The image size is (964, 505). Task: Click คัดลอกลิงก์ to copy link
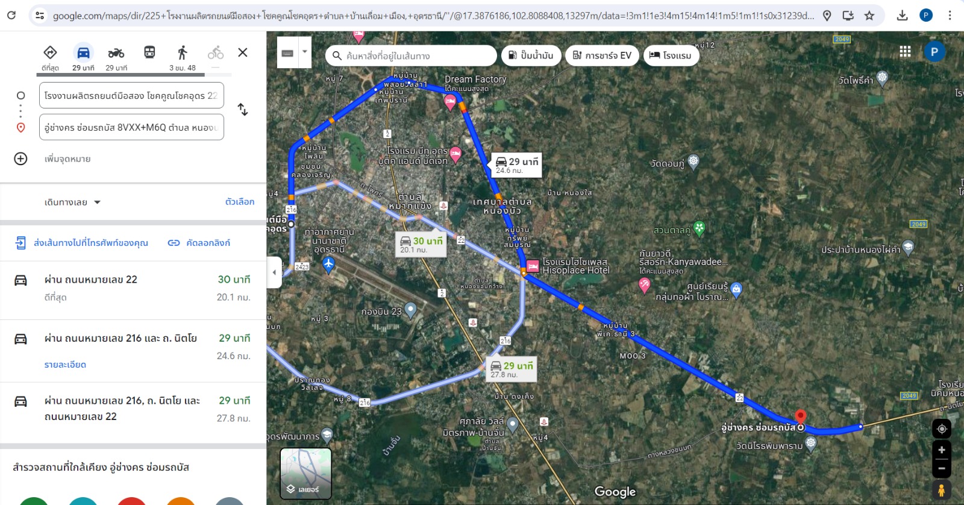(199, 243)
